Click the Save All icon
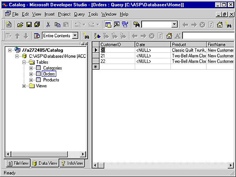 click(37, 24)
